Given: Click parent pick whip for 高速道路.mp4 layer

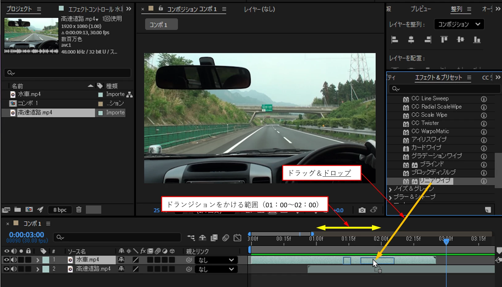Looking at the screenshot, I should pyautogui.click(x=189, y=269).
